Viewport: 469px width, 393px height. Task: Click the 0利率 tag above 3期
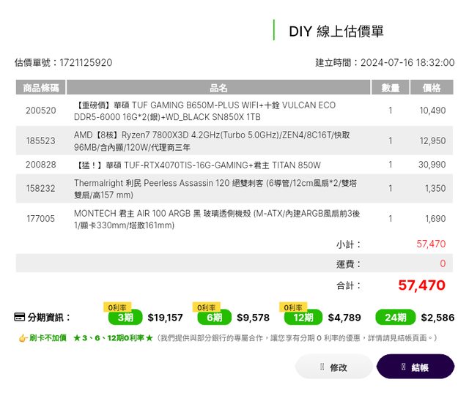click(x=117, y=307)
